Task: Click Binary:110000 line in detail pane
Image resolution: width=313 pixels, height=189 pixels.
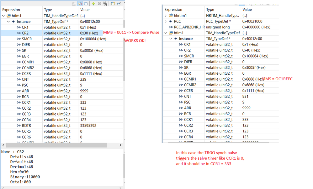Action: 25,177
